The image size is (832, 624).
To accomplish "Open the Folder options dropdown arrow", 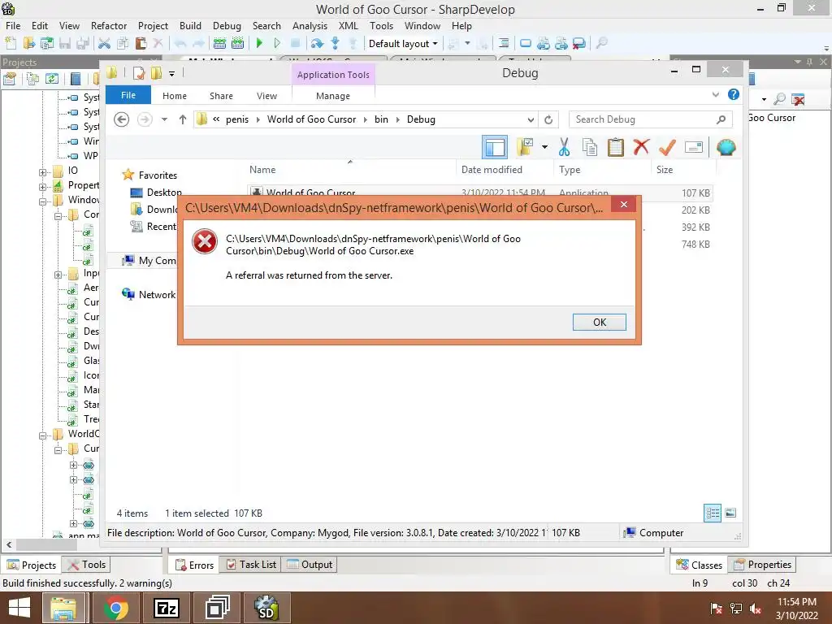I will click(x=544, y=147).
